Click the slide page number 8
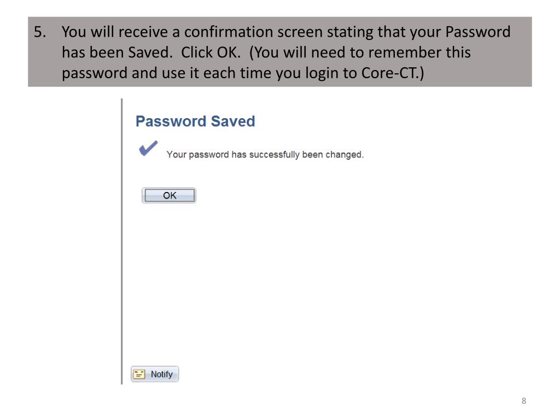Screen dimensions: 560x420 (523, 401)
